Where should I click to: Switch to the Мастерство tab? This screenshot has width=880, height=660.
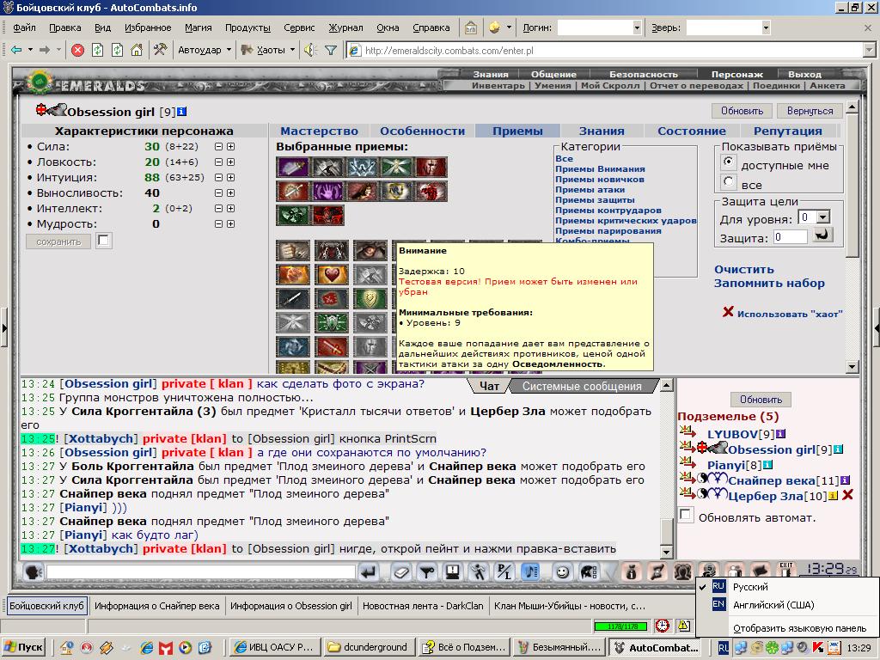[319, 131]
